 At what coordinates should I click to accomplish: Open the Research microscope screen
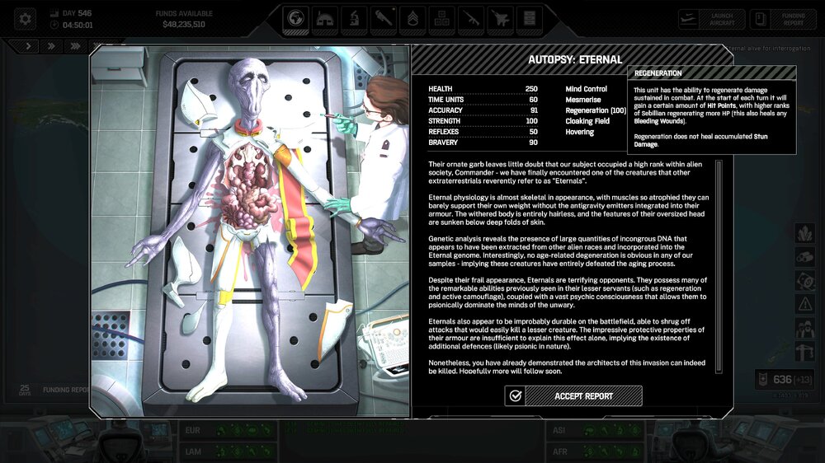(x=354, y=19)
